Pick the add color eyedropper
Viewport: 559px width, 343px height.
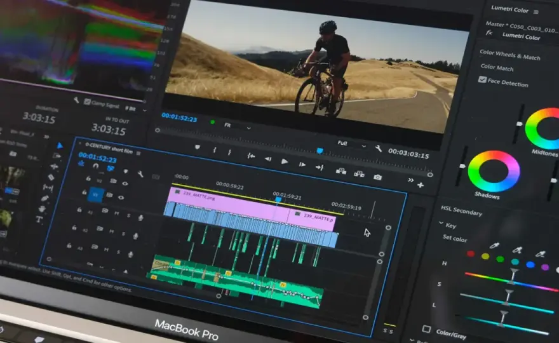coord(517,250)
